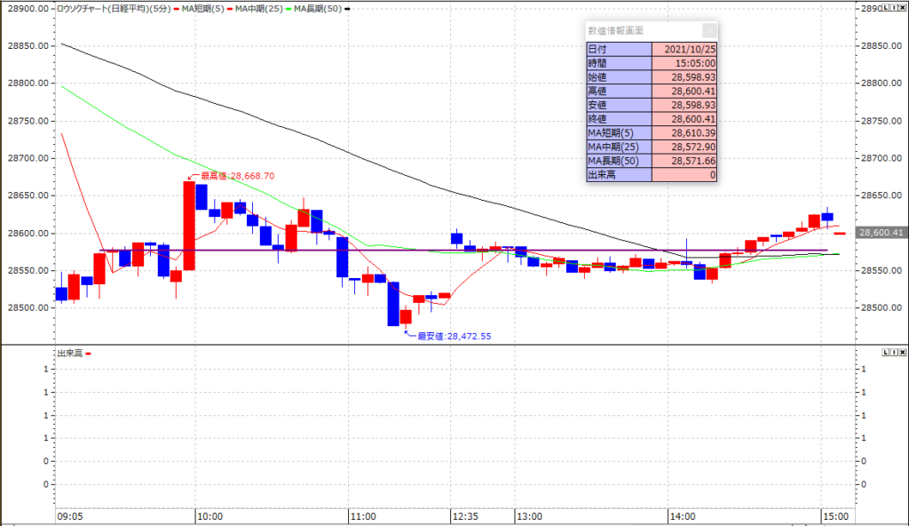
Task: Click the 出来高 legend label in volume pane
Action: tap(69, 354)
